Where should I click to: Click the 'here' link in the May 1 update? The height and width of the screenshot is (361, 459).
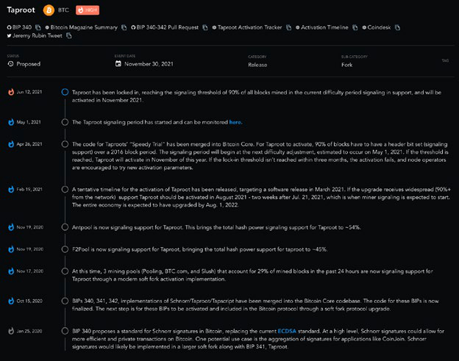[235, 122]
